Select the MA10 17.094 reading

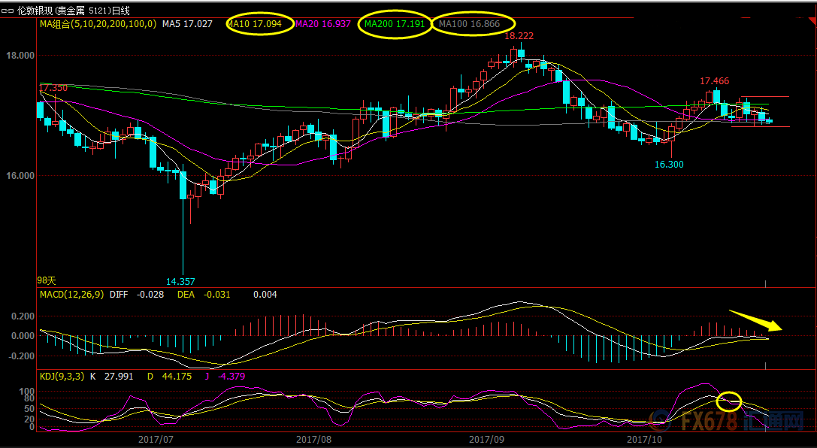click(x=254, y=24)
